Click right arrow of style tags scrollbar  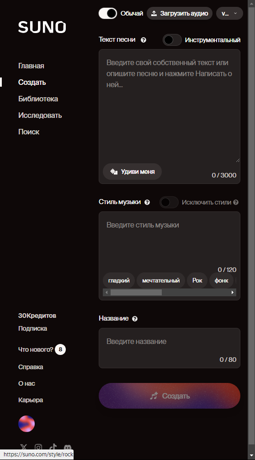tap(233, 292)
